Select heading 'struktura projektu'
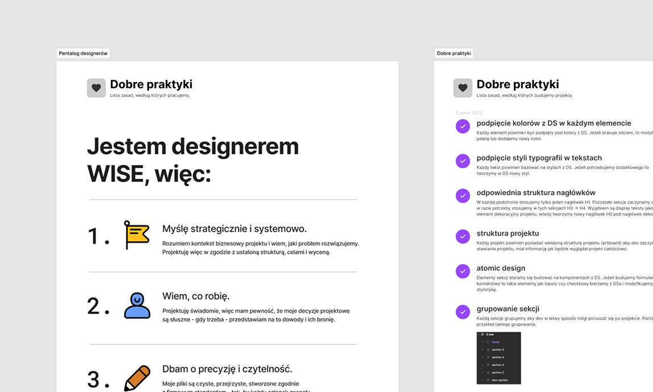Image resolution: width=653 pixels, height=392 pixels. [508, 233]
